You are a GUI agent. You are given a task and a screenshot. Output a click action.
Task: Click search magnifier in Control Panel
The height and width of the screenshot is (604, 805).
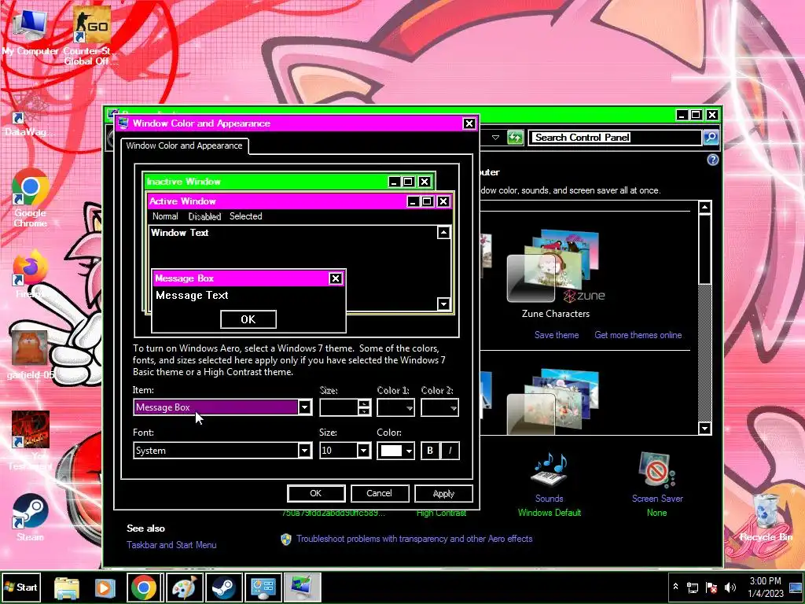pyautogui.click(x=711, y=137)
